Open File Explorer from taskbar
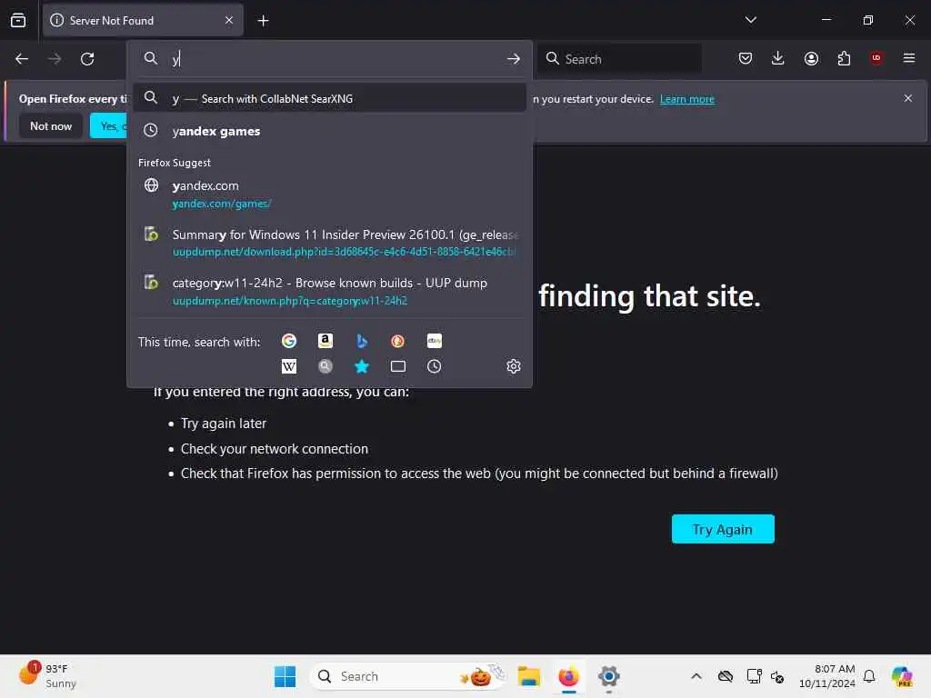This screenshot has height=698, width=931. 528,676
